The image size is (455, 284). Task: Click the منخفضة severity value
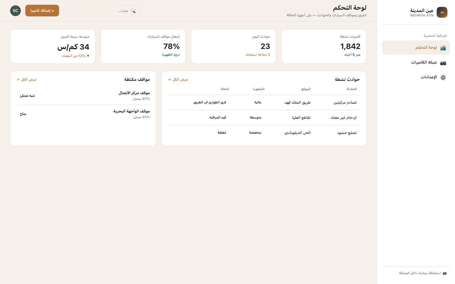(x=255, y=133)
